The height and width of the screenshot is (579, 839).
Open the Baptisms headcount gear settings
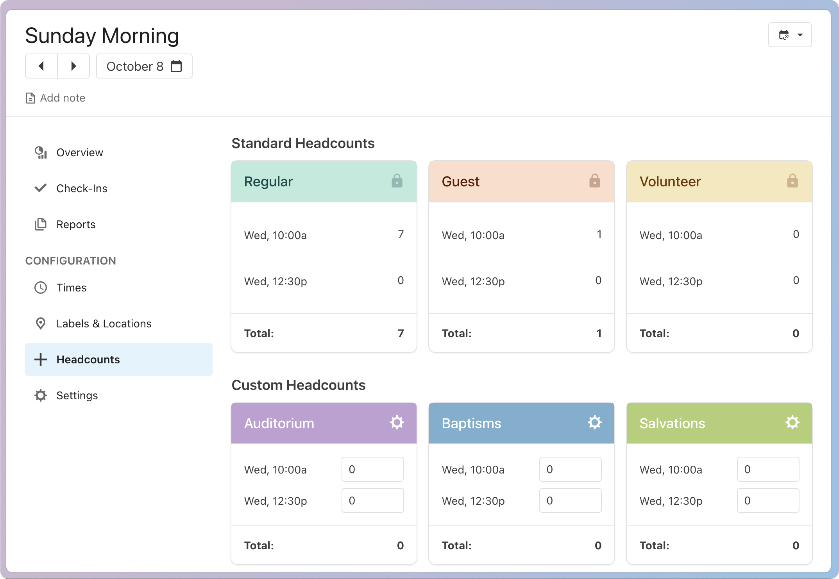click(x=594, y=423)
